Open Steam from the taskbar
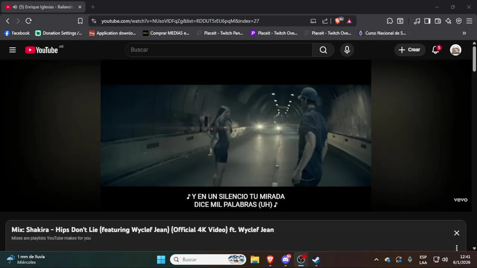The width and height of the screenshot is (477, 268). click(x=316, y=259)
